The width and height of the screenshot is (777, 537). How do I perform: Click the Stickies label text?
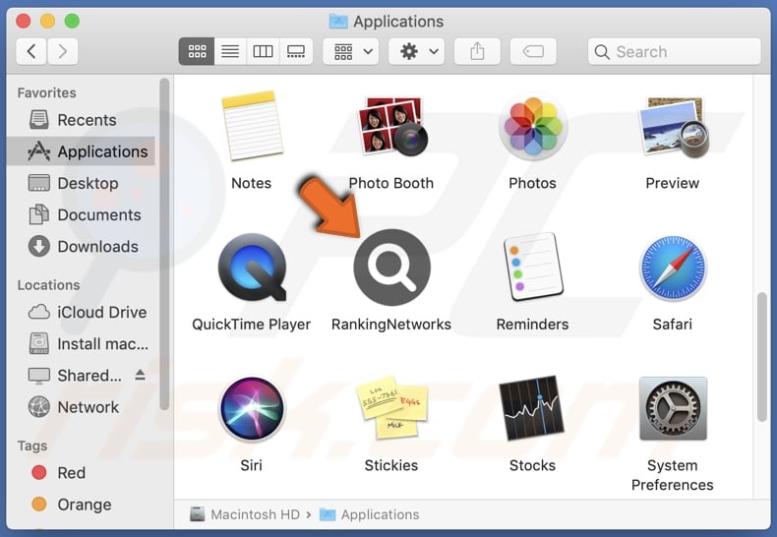coord(391,465)
